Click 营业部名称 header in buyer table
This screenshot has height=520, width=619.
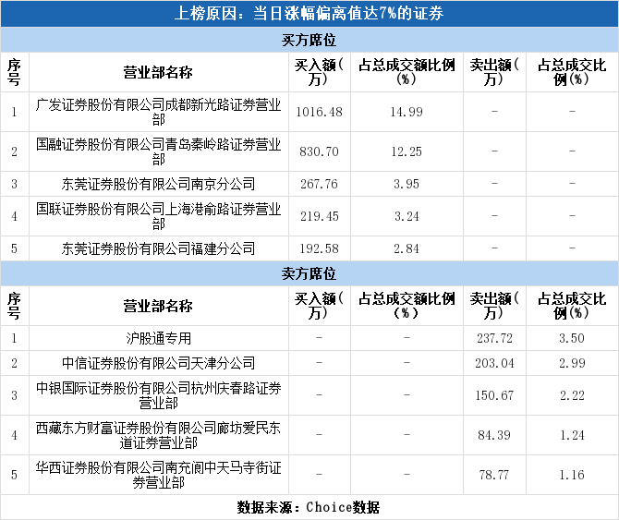[x=158, y=72]
